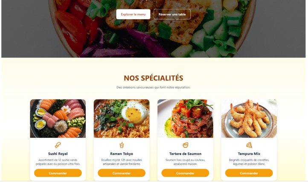Click the NOS SPÉCIALITÉS section heading
This screenshot has width=308, height=182.
click(154, 78)
